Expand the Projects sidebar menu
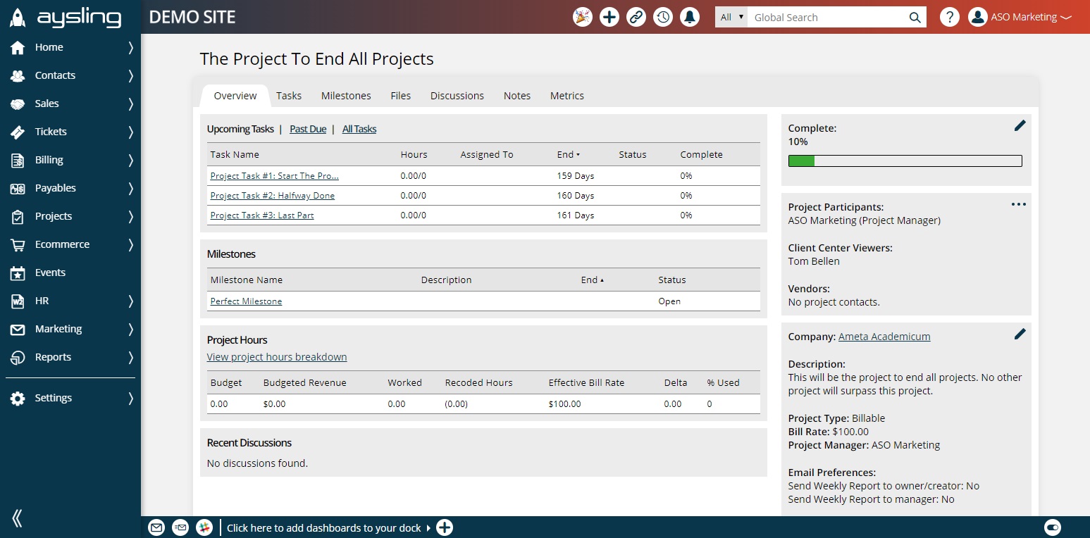This screenshot has height=538, width=1090. tap(70, 216)
